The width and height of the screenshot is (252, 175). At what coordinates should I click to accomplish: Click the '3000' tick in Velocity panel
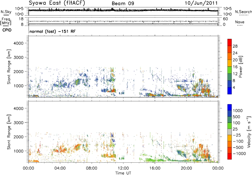pyautogui.click(x=19, y=123)
